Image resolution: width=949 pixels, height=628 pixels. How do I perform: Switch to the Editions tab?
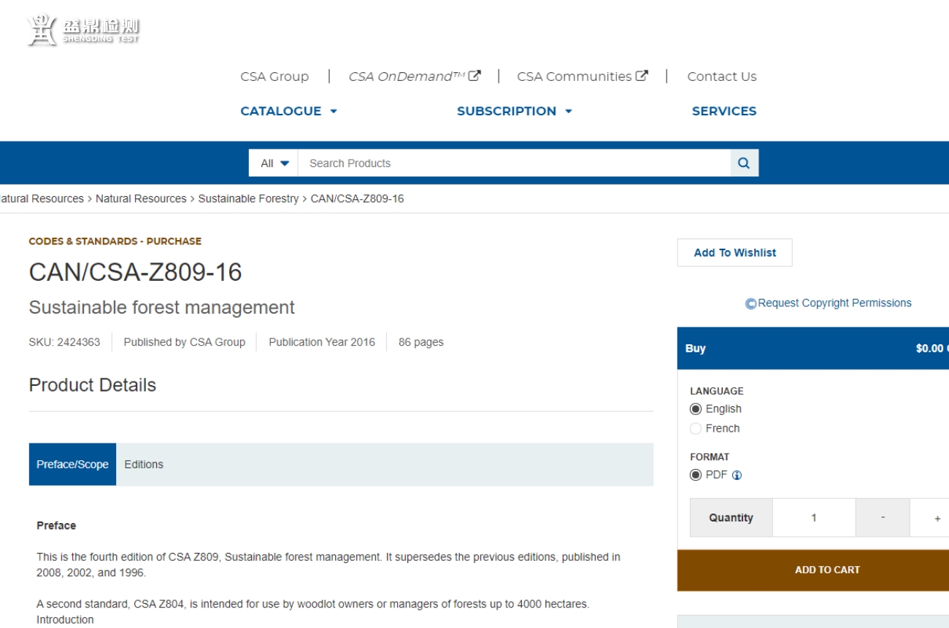coord(144,465)
